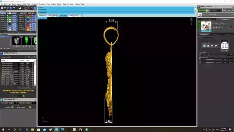Select the first Mapping Type icon
The height and width of the screenshot is (132, 234).
point(204,46)
